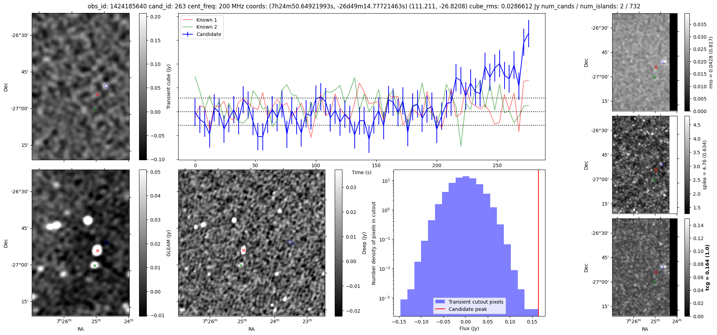The width and height of the screenshot is (717, 335).
Task: Click the Candidate peak legend entry
Action: [468, 309]
